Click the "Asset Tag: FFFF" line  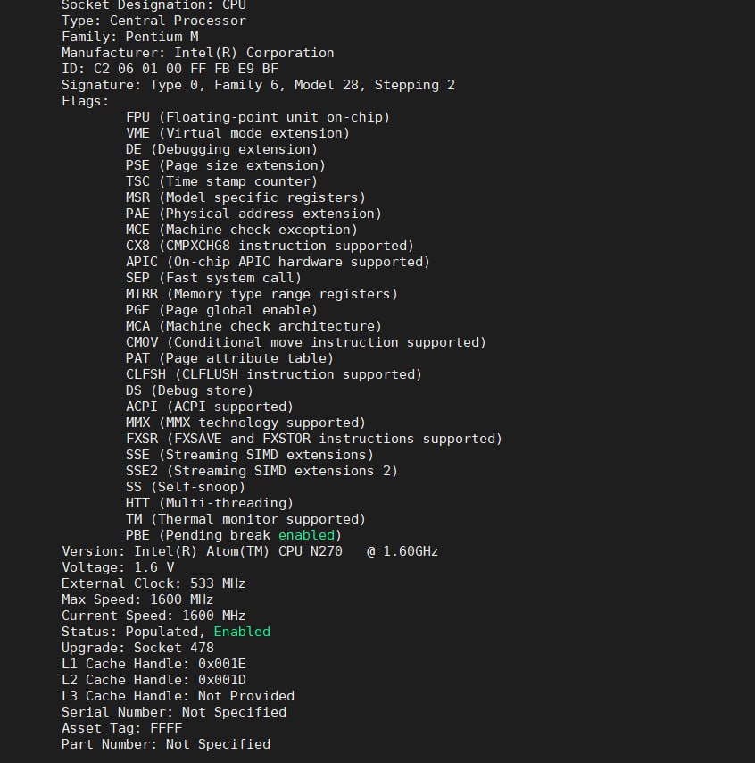point(121,728)
